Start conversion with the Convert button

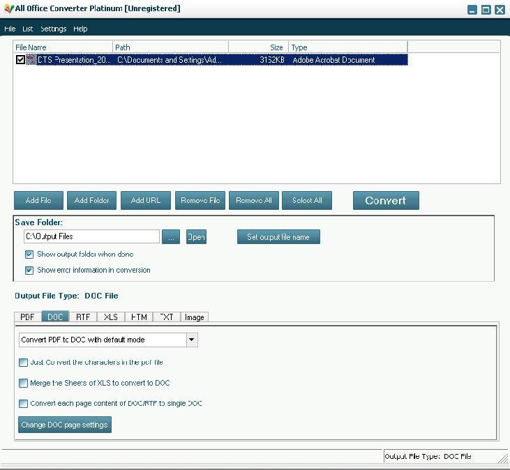coord(386,201)
